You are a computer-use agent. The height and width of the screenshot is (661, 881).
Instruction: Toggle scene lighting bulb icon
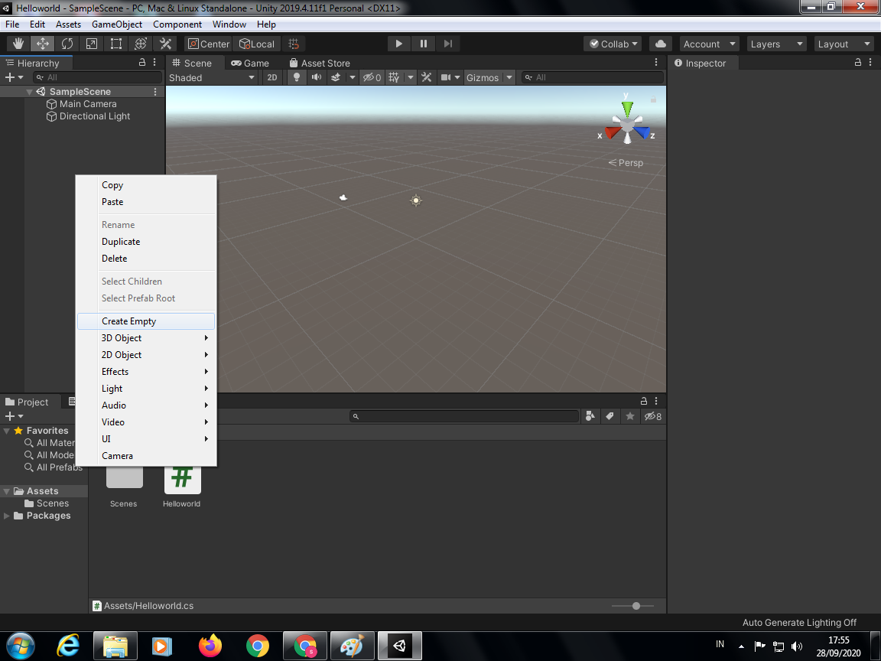pyautogui.click(x=297, y=77)
